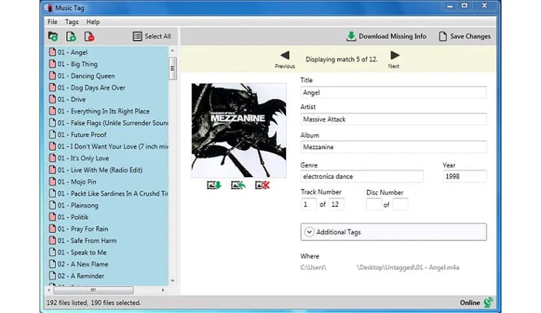This screenshot has width=541, height=313.
Task: Click the remove file icon with red minus
Action: point(89,37)
